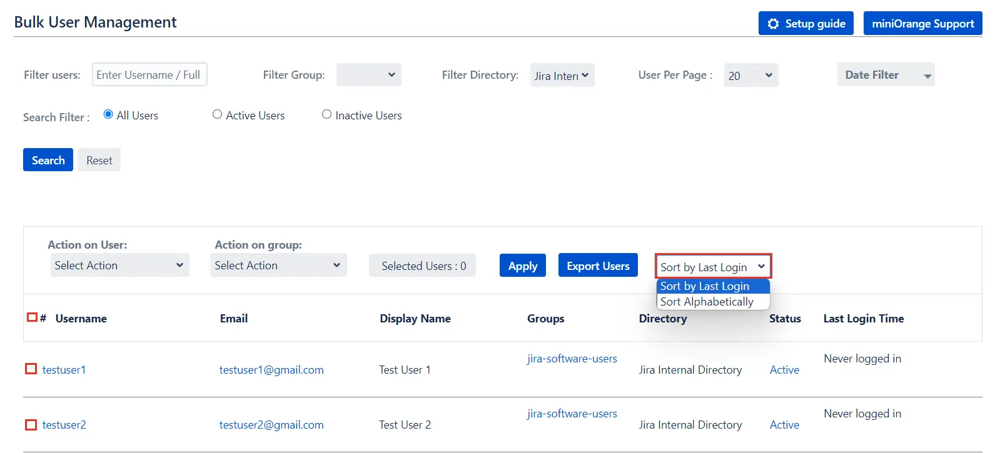Image resolution: width=995 pixels, height=453 pixels.
Task: Click Export Users button
Action: point(598,266)
